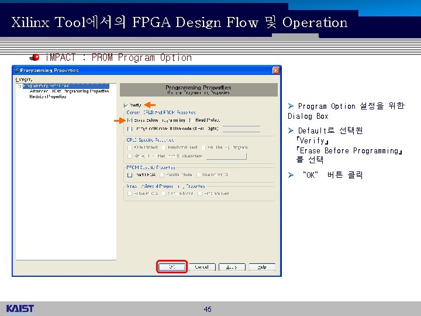Click the XPLA UES characters input field
Screen dimensions: 421x316
pos(226,156)
